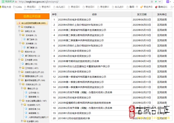This screenshot has width=174, height=123.
Task: Click date 2020年04月17日 in the table
Action: click(142, 56)
